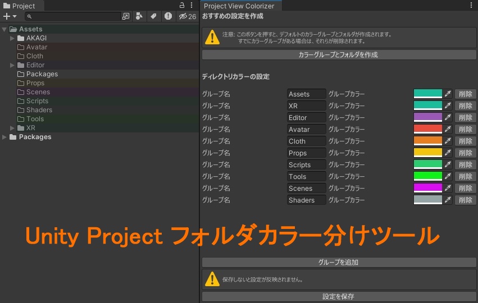Delete the Shaders group with 削除
Screen dimensions: 478x303
466,200
